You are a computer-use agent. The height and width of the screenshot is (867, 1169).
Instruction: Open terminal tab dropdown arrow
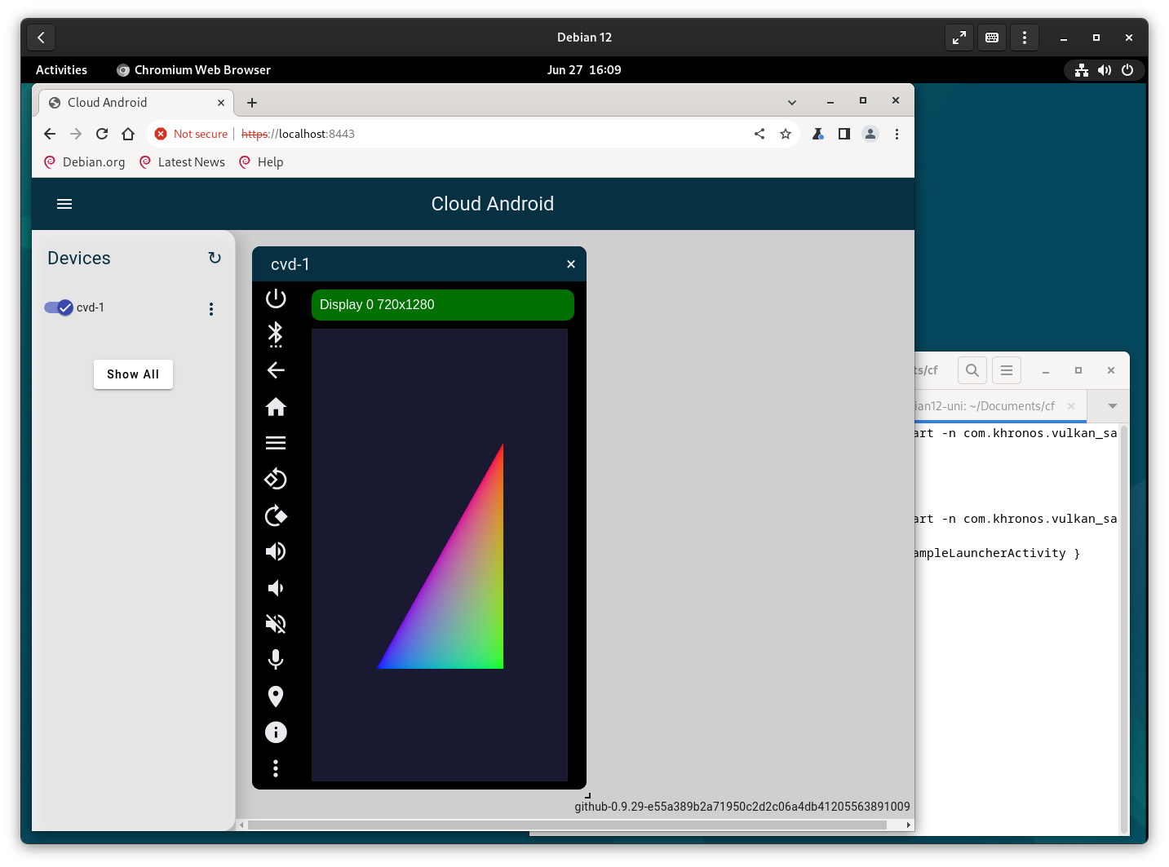click(1112, 406)
